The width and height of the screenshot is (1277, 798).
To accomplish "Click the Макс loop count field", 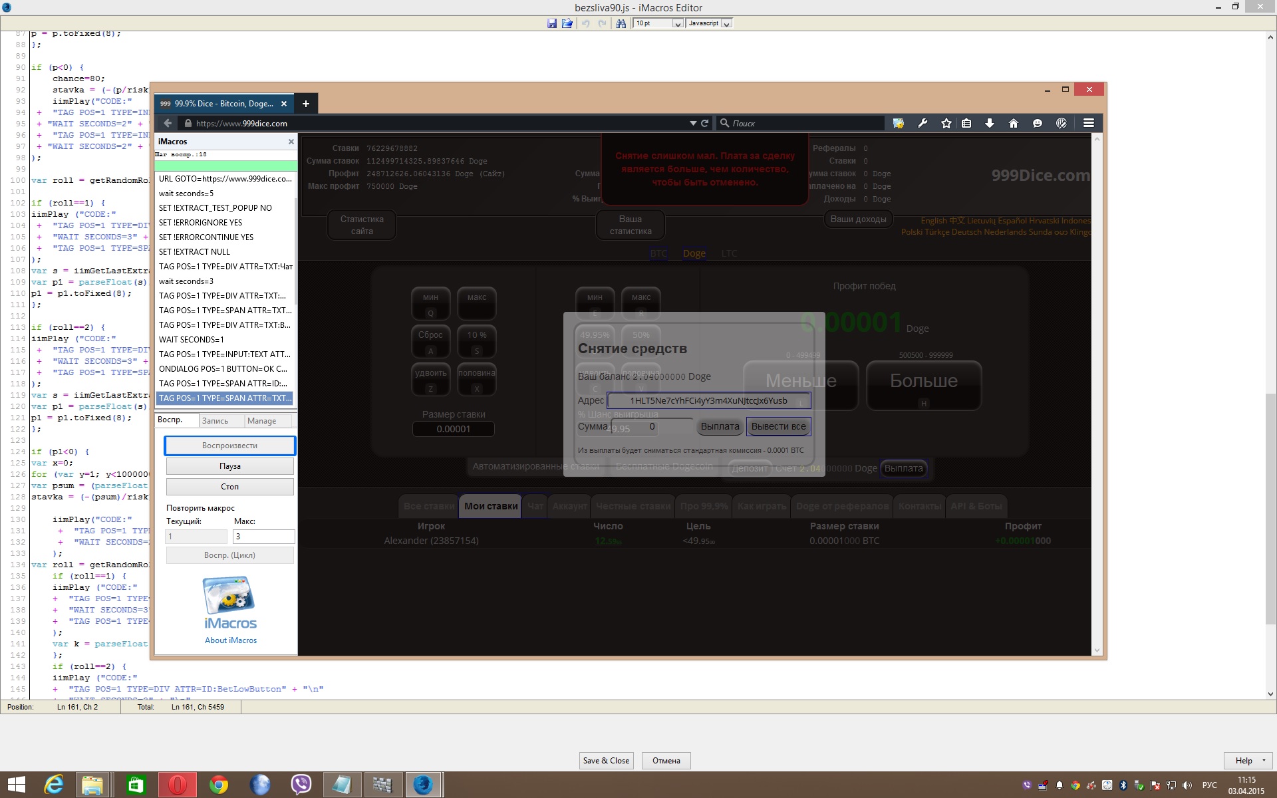I will click(x=263, y=537).
